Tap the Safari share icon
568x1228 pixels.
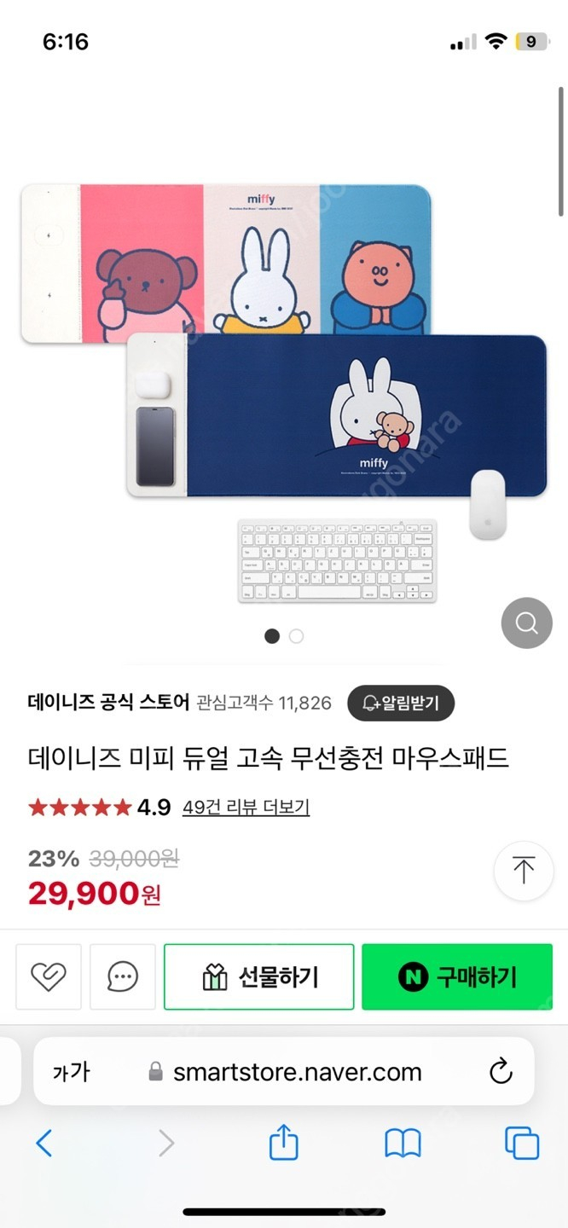(x=284, y=1141)
